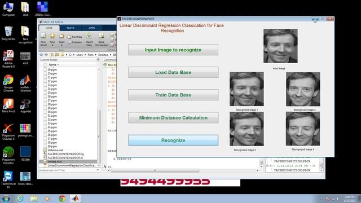Click the Recognized image 4 thumbnail

[x=303, y=129]
